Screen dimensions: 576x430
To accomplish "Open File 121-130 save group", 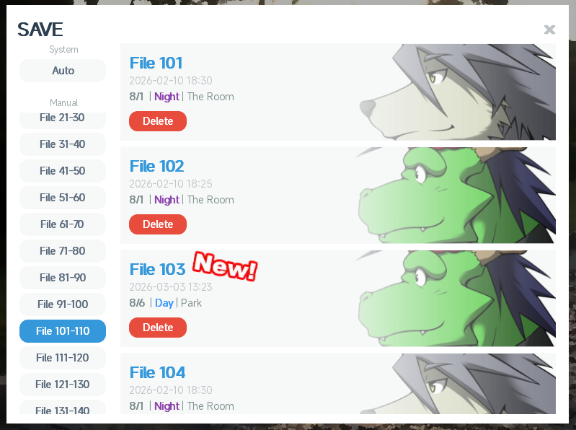I will pos(63,385).
